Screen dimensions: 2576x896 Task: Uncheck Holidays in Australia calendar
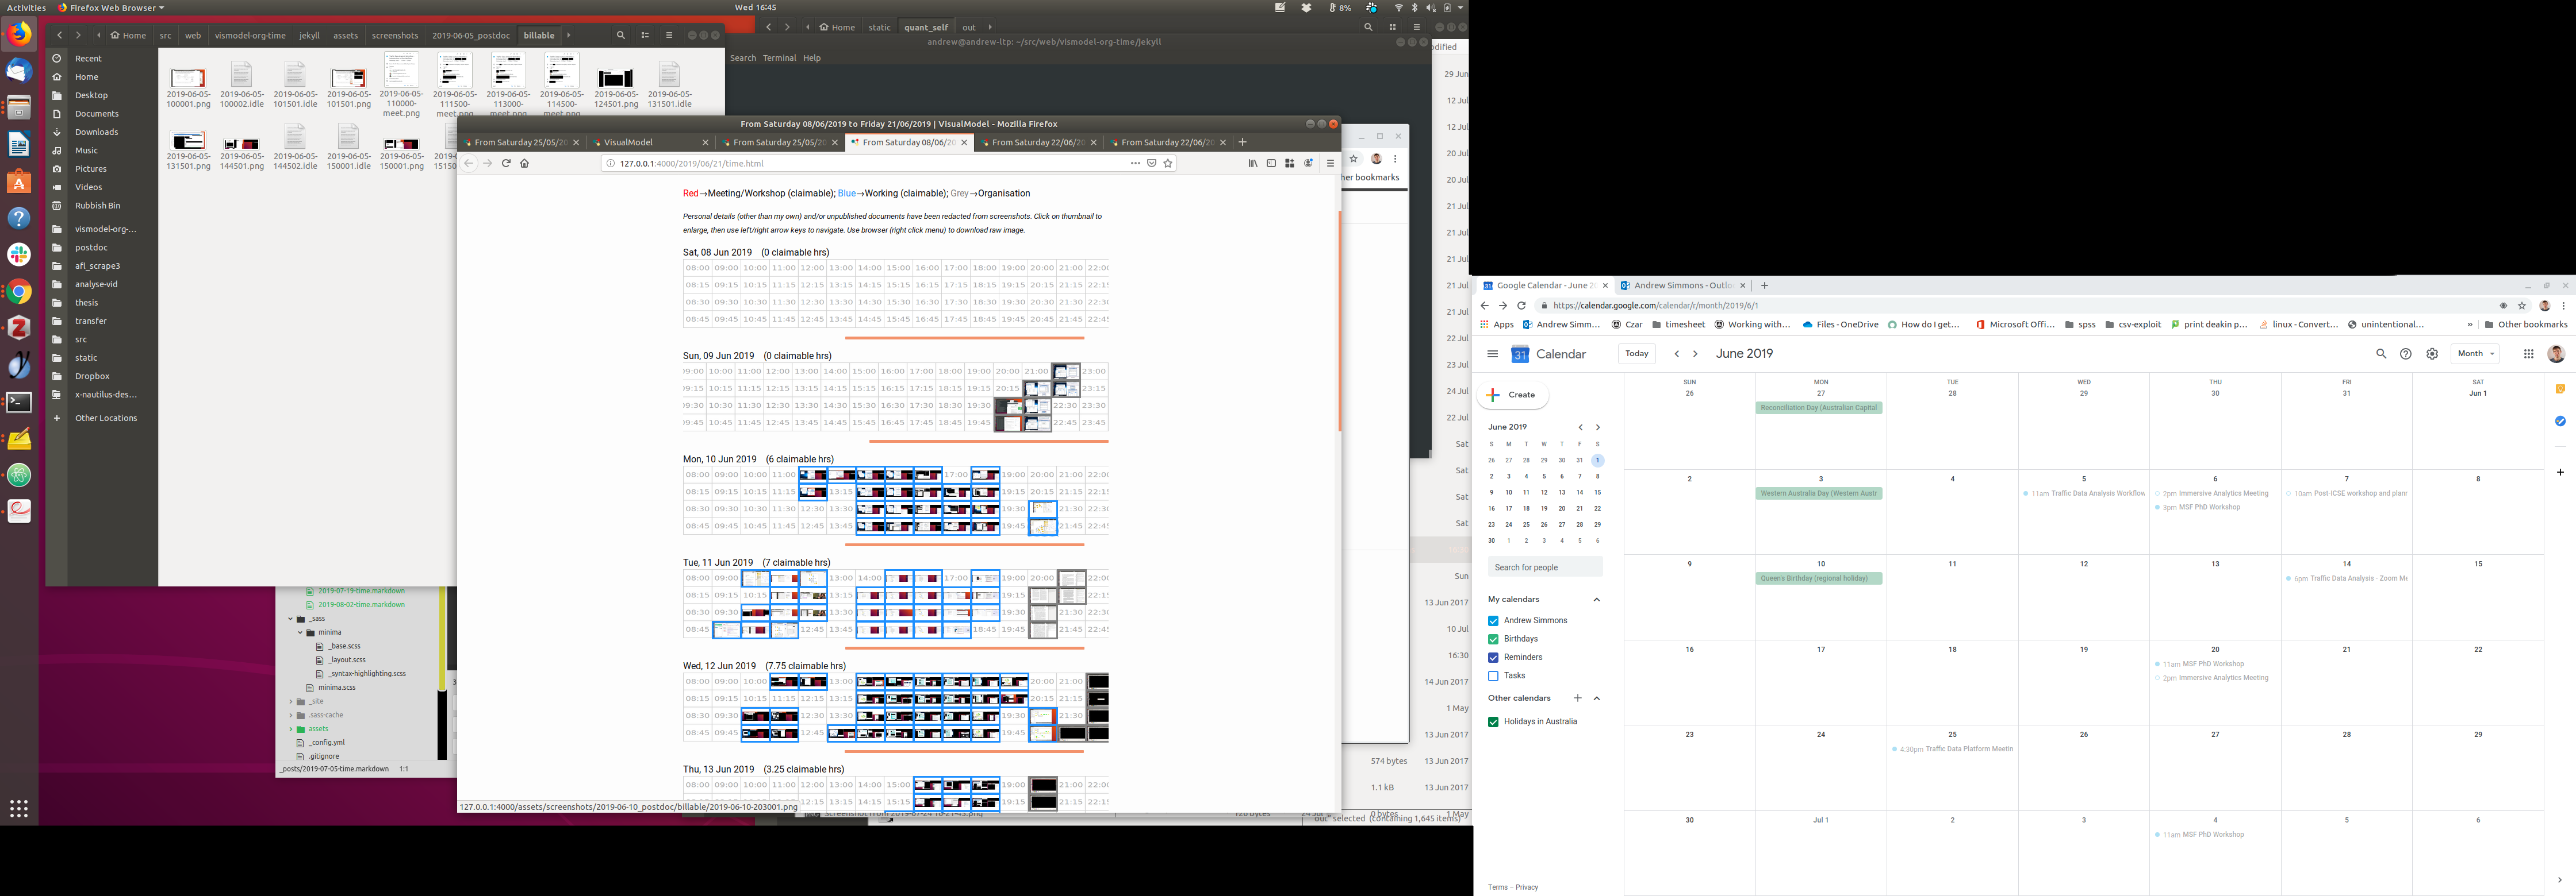click(x=1493, y=722)
